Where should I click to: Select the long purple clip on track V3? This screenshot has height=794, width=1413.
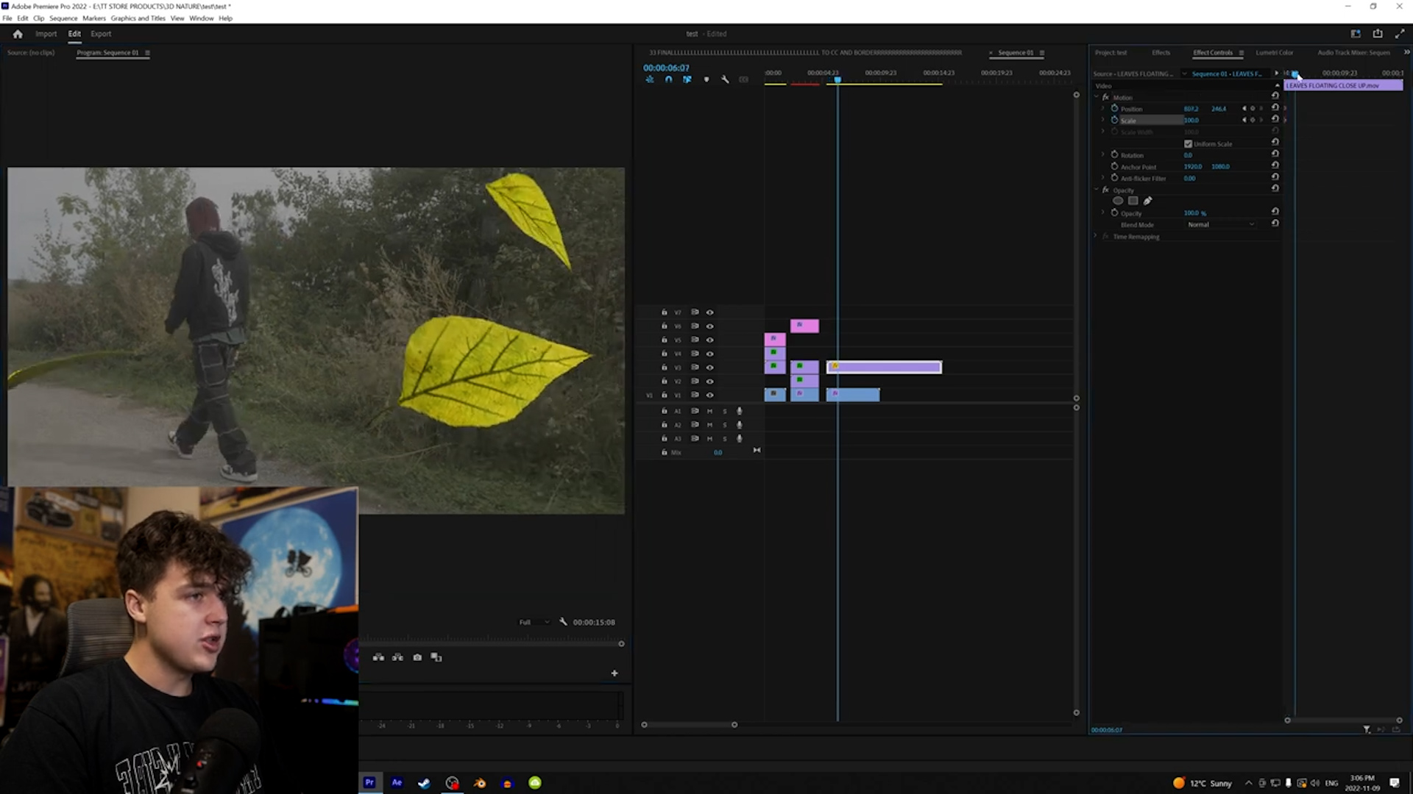click(x=884, y=368)
